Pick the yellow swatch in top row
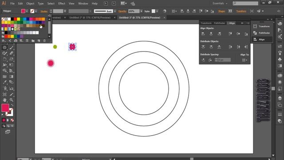Viewport: 284px width, 160px height. pos(19,19)
